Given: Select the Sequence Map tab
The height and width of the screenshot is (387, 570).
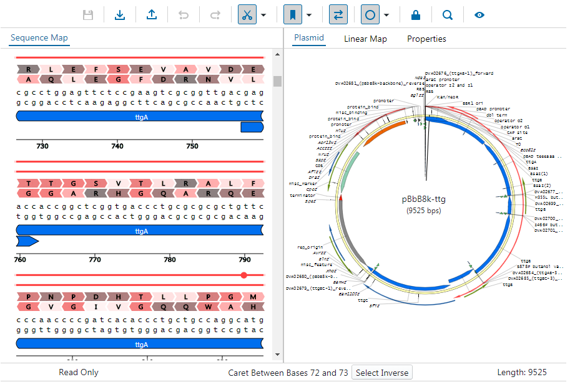Looking at the screenshot, I should (x=39, y=38).
